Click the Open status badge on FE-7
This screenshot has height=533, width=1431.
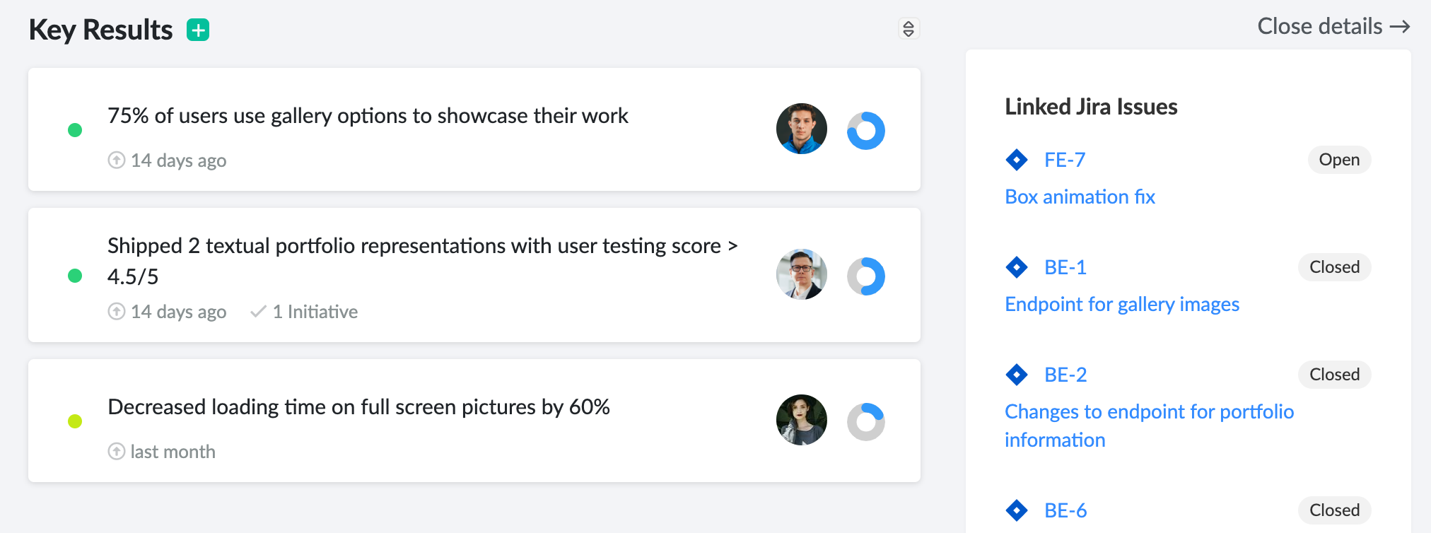point(1339,160)
